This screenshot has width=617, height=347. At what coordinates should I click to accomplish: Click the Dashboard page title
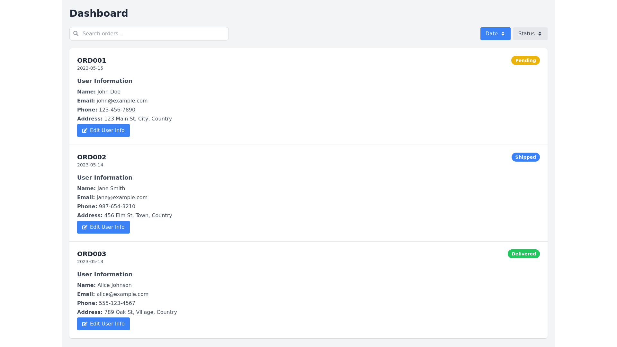click(99, 13)
